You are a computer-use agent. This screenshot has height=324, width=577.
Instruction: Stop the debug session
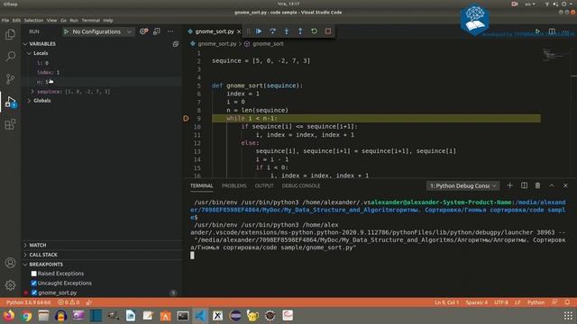[328, 31]
